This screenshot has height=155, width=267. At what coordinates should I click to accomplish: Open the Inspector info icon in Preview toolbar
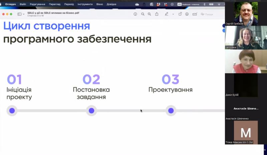point(135,14)
